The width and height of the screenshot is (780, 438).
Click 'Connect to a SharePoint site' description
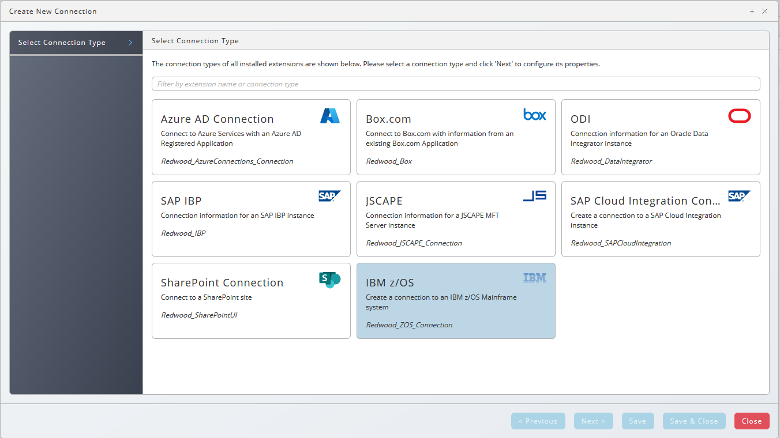click(x=207, y=297)
